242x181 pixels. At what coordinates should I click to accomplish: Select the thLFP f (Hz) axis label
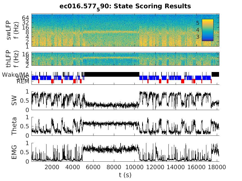click(x=12, y=59)
